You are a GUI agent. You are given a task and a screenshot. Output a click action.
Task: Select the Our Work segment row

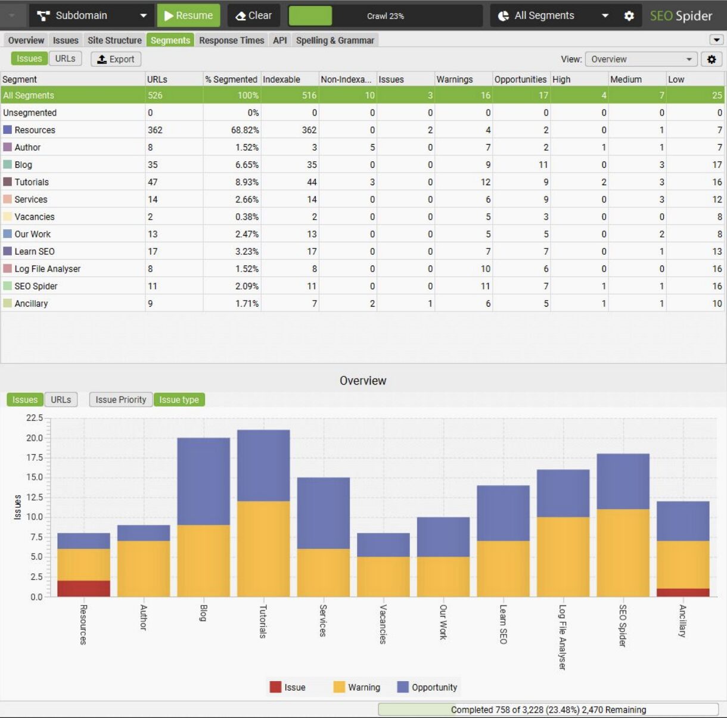(362, 234)
